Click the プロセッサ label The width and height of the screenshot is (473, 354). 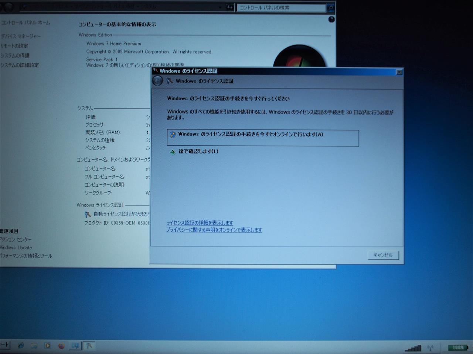[x=95, y=125]
